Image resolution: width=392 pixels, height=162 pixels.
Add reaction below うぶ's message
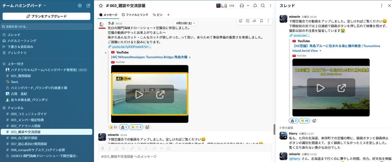coord(147,127)
